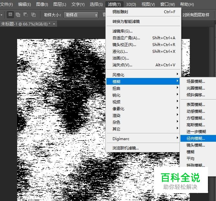Select 径向模糊... filter
Screen dimensions: 216x201
point(198,138)
